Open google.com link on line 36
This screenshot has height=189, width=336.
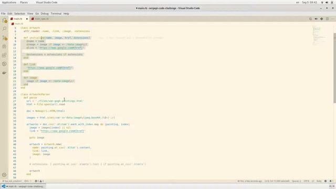[x=62, y=131]
